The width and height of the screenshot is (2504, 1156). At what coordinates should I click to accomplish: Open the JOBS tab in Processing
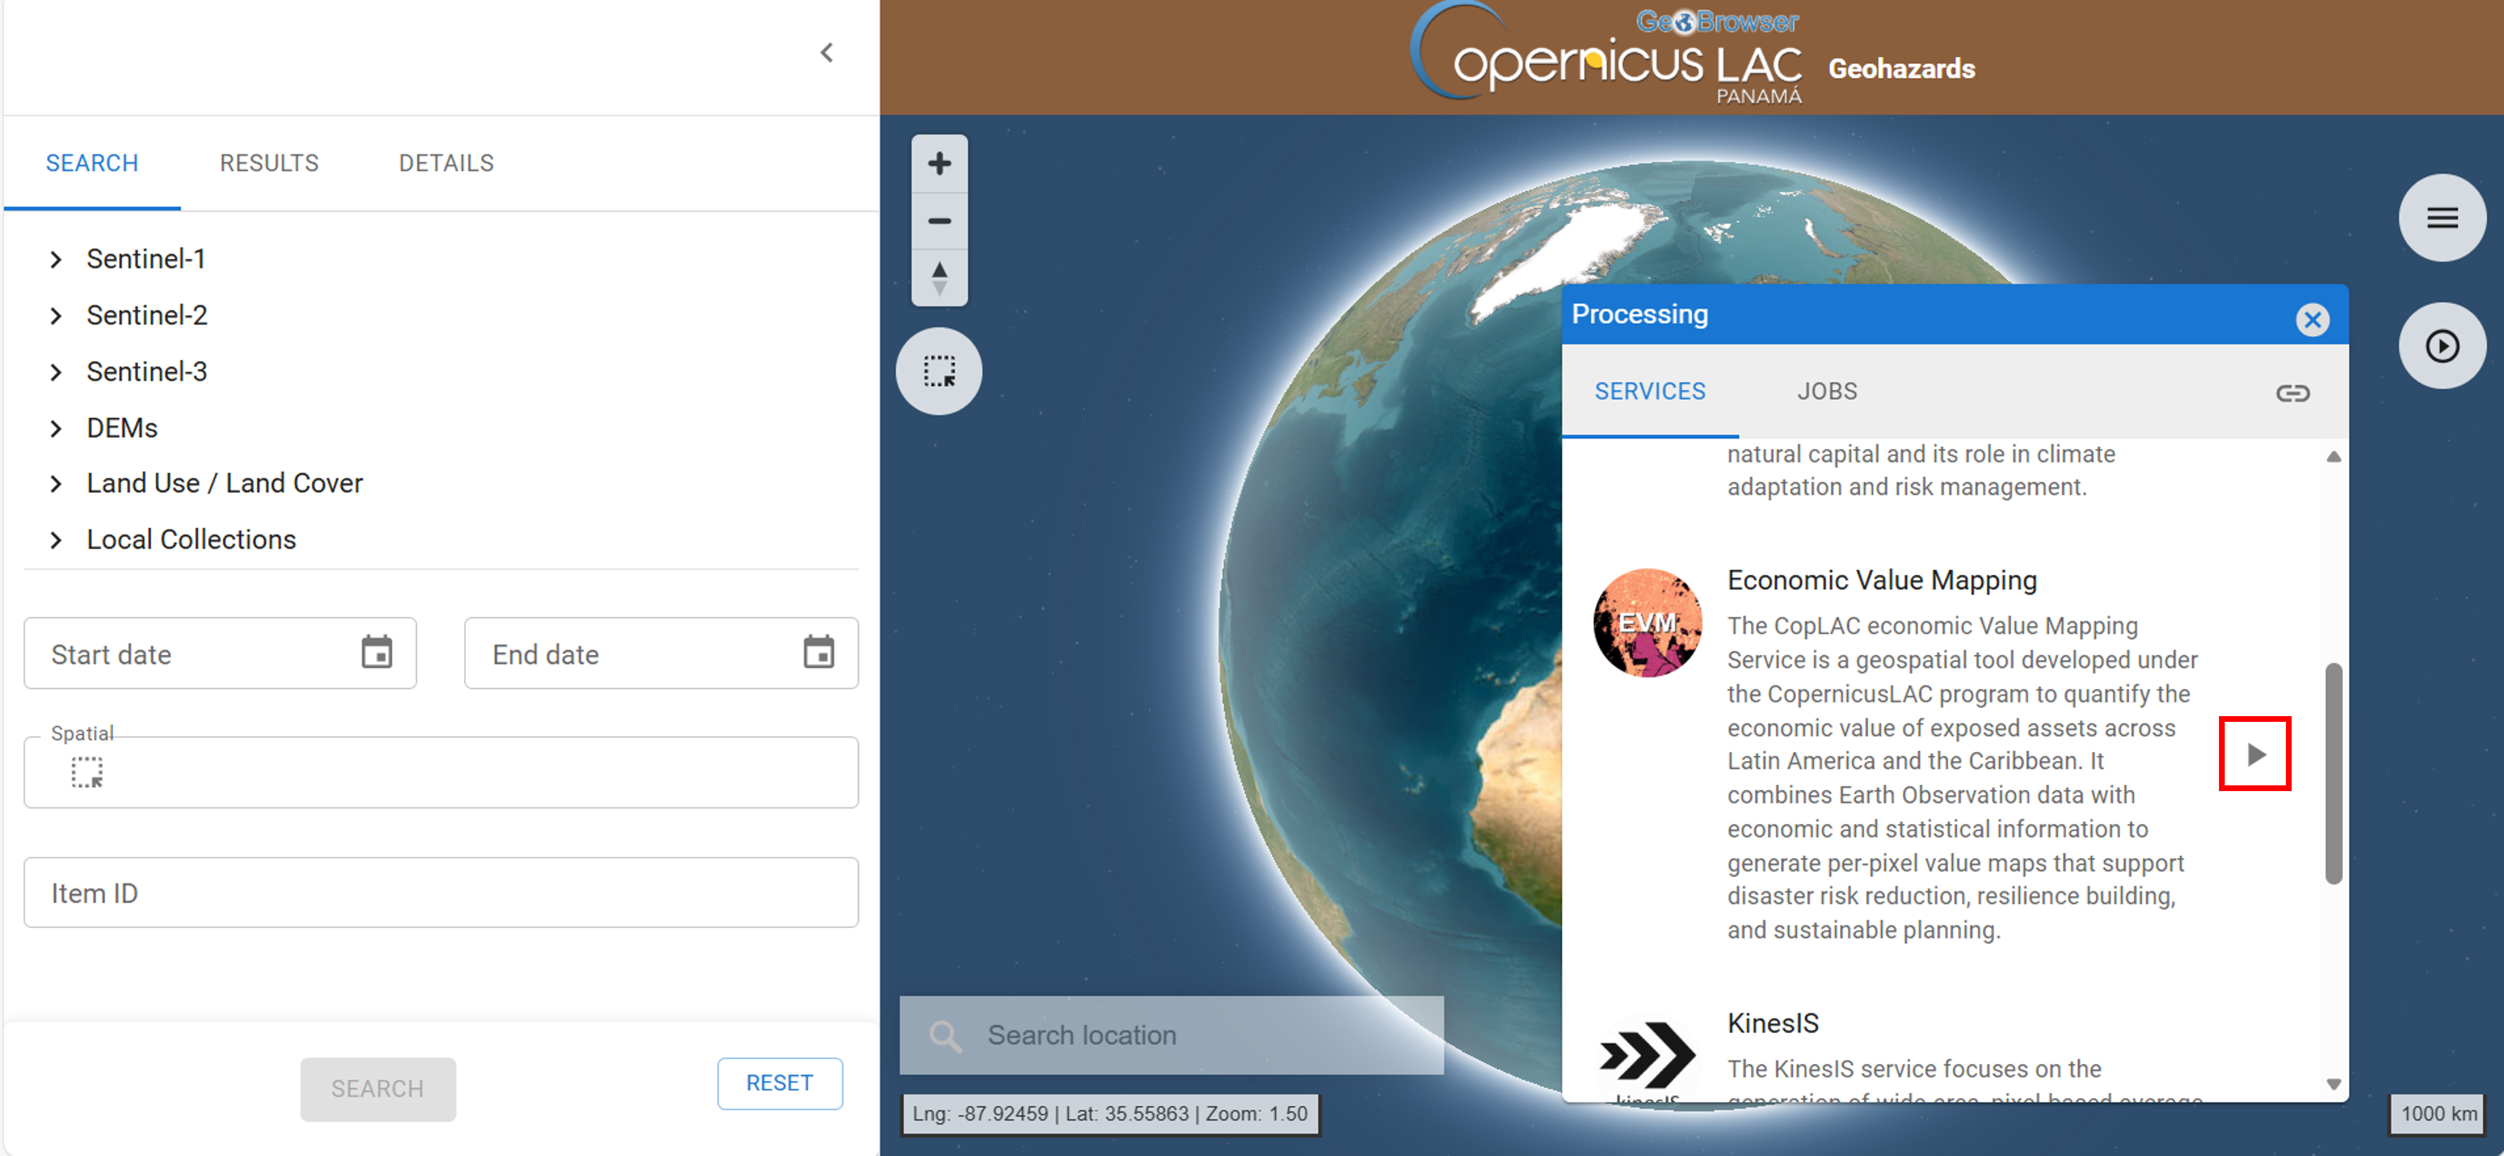point(1826,391)
